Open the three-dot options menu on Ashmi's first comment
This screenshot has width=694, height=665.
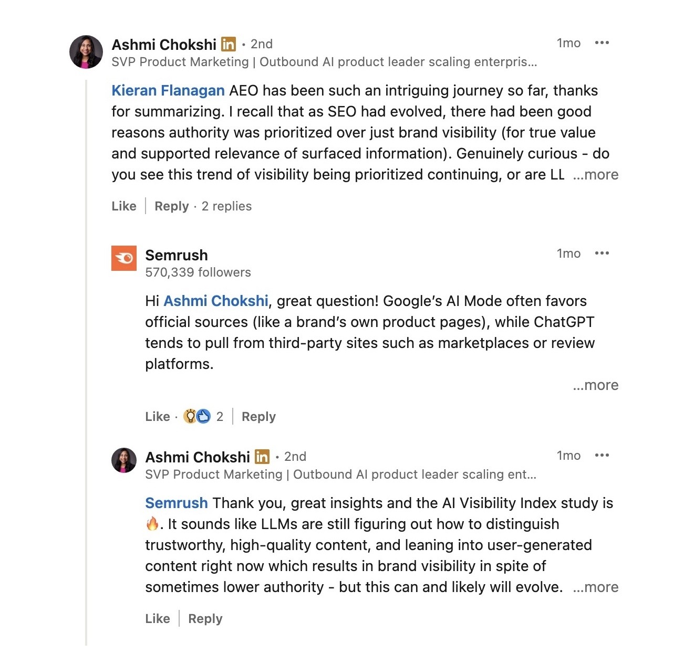tap(602, 43)
